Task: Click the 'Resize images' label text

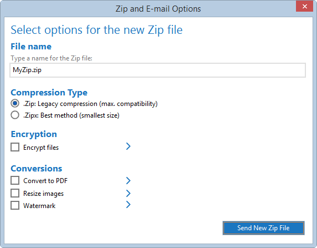Action: click(43, 194)
